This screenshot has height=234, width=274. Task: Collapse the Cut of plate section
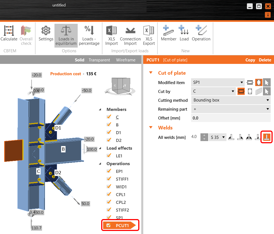(x=151, y=73)
